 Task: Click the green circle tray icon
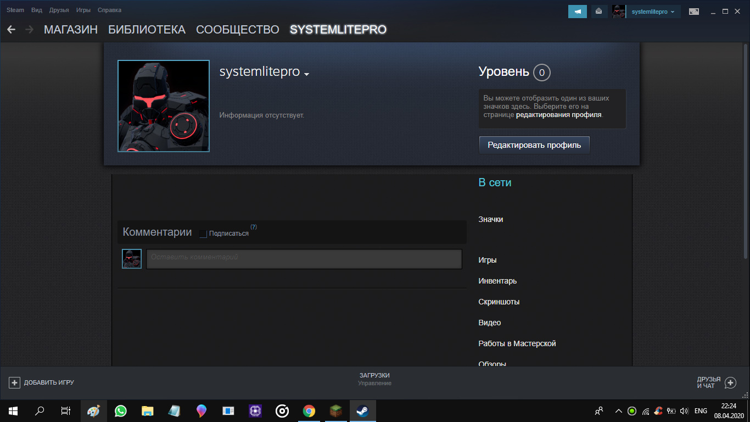[x=632, y=410]
